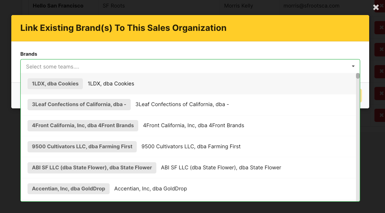Click the Hello San Francisco table cell

(58, 6)
